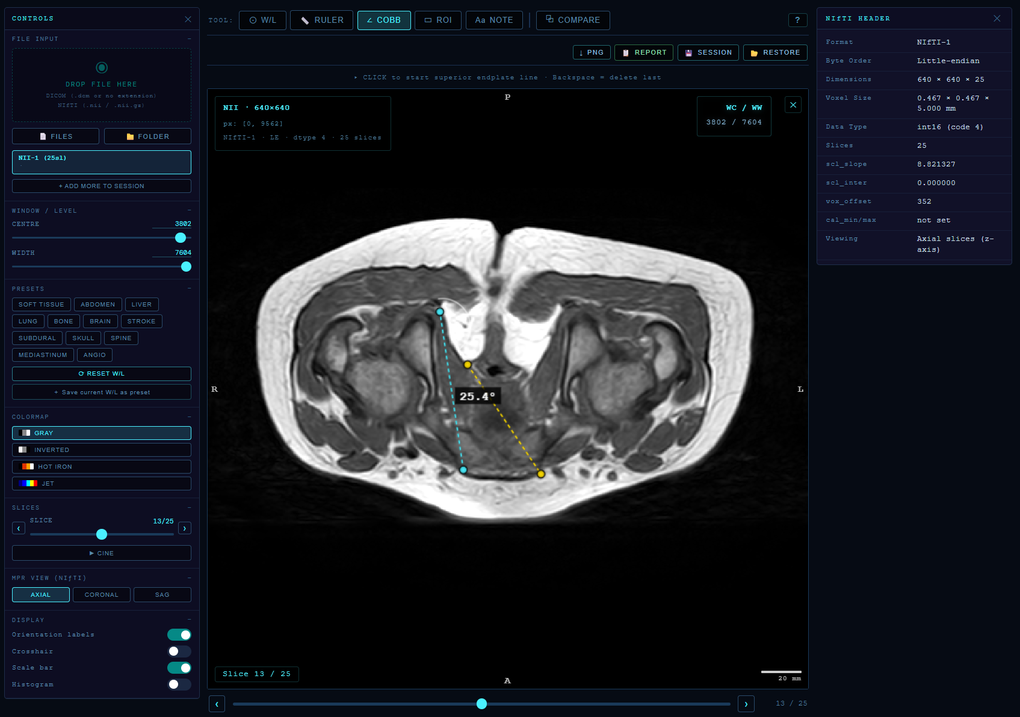Open the help question-mark button
The width and height of the screenshot is (1020, 717).
pyautogui.click(x=797, y=20)
